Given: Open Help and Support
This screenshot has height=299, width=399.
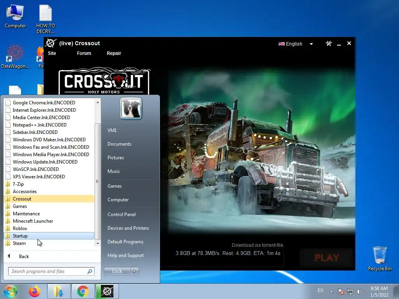Looking at the screenshot, I should 125,255.
